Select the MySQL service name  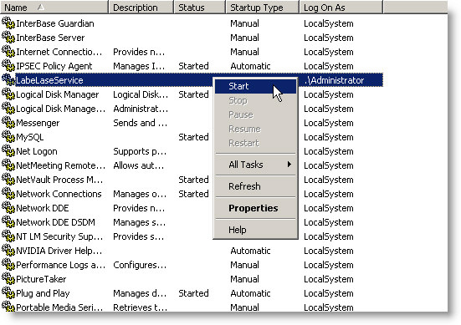pos(29,137)
